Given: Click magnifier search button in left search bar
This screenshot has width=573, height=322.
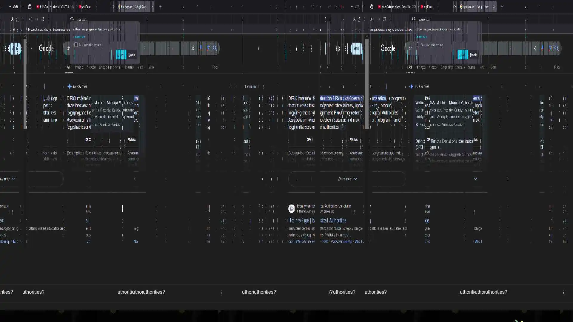Looking at the screenshot, I should point(215,48).
